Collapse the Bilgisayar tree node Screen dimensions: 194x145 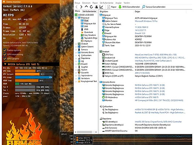[x=76, y=18]
